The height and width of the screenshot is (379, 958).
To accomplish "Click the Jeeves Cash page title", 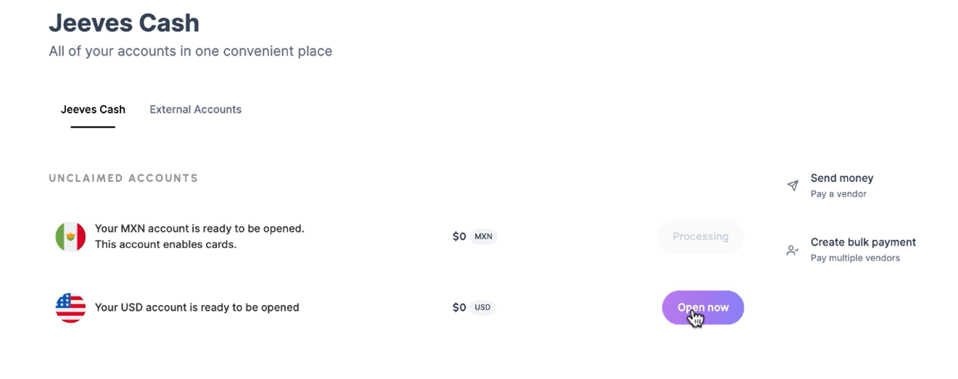I will (x=124, y=23).
